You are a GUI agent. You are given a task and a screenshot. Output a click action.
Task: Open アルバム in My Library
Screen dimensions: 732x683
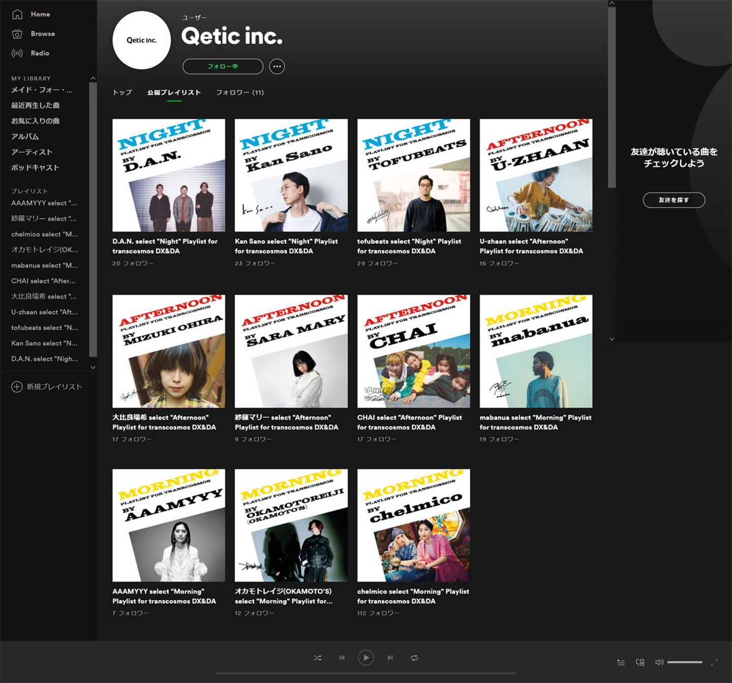pyautogui.click(x=25, y=137)
